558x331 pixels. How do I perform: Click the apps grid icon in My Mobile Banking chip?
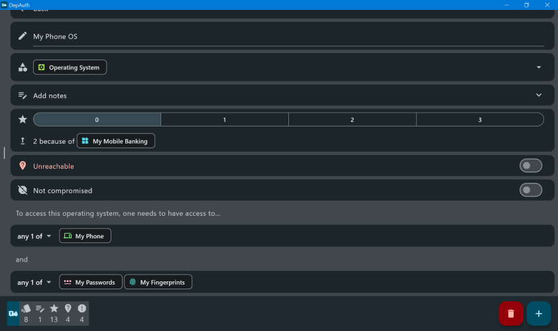(x=85, y=141)
